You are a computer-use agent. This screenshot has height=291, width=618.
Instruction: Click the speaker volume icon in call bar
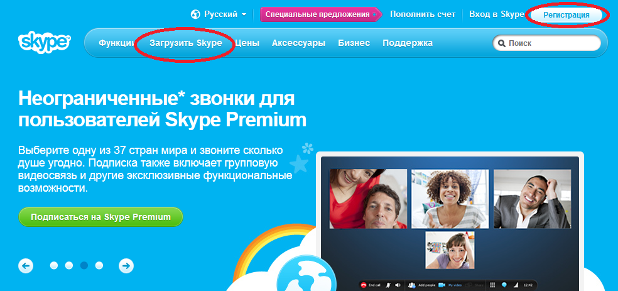[x=398, y=285]
